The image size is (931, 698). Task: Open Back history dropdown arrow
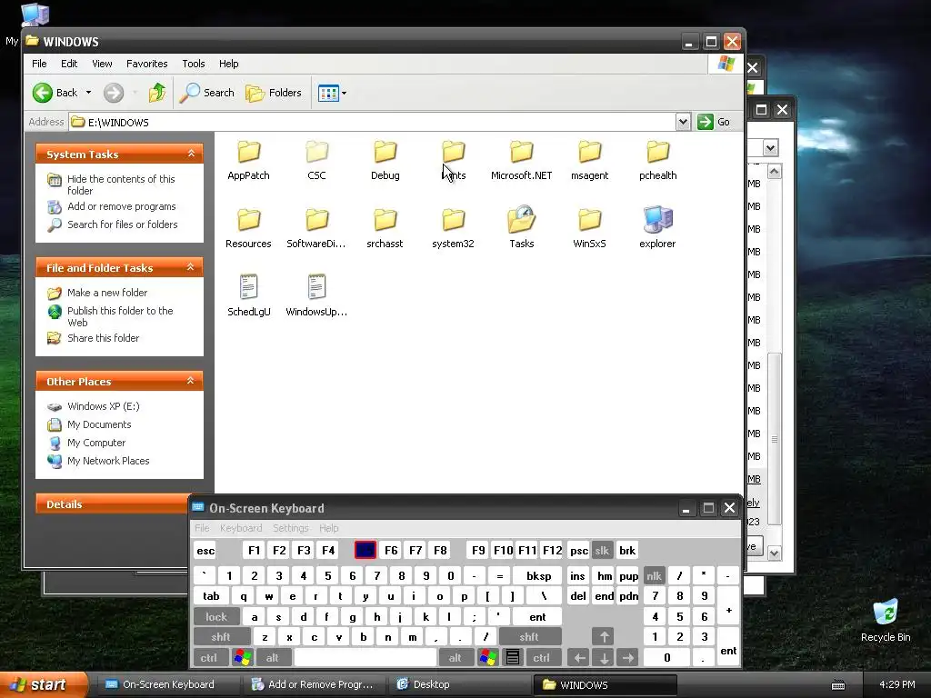pyautogui.click(x=88, y=93)
